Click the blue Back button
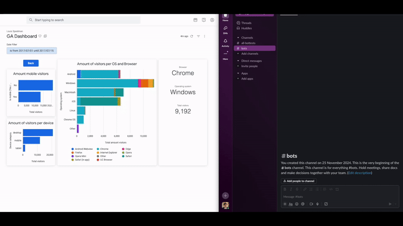The image size is (403, 226). pos(31,63)
